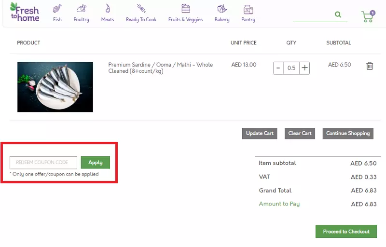Open the Ready To Cook menu label
386x247 pixels.
141,19
